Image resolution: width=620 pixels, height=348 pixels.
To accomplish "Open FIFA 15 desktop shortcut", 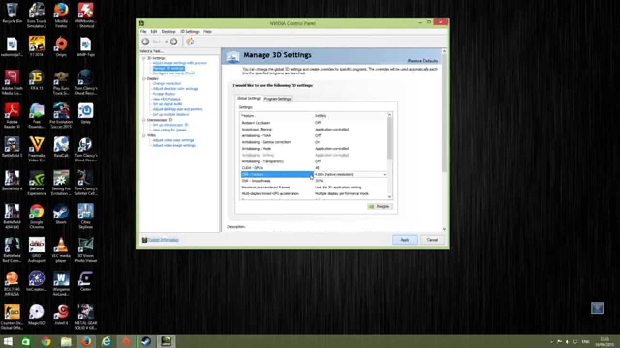I will pyautogui.click(x=37, y=80).
